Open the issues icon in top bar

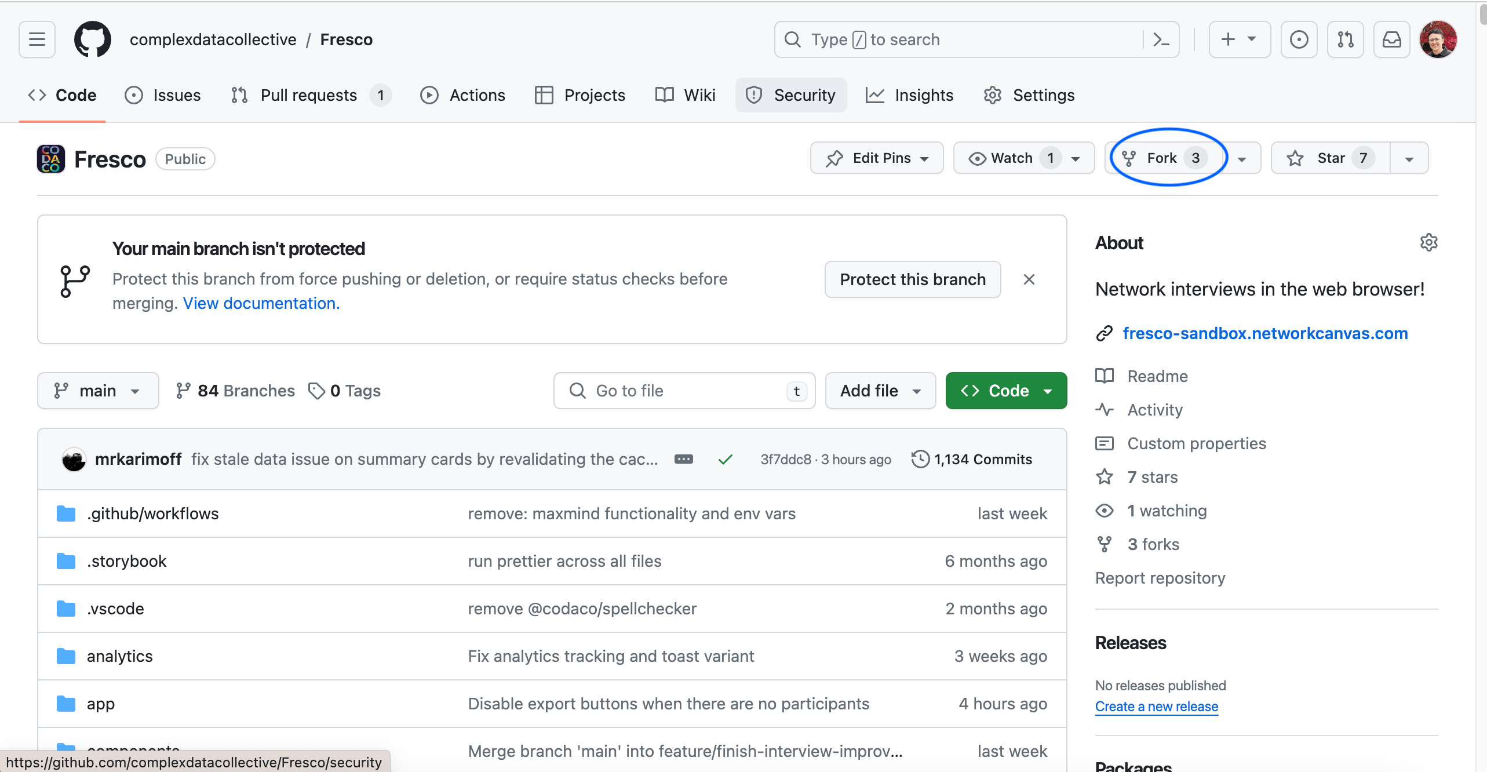(1299, 39)
